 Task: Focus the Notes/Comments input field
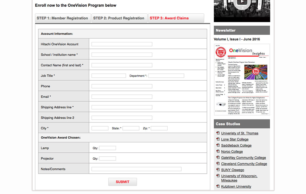136,169
